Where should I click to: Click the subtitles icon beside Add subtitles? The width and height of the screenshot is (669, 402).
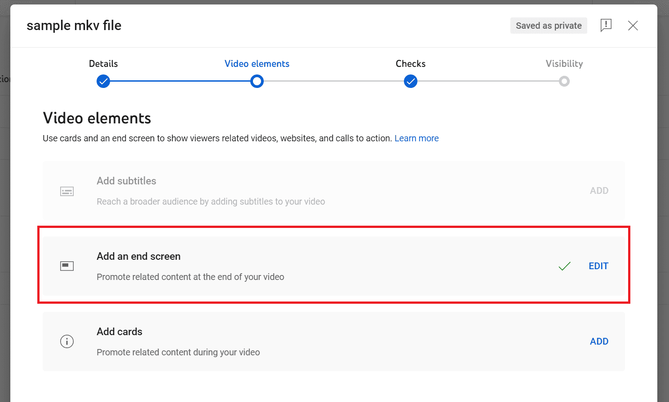click(x=66, y=191)
